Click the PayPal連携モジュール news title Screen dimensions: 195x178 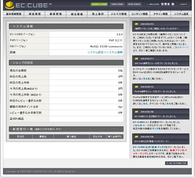pyautogui.click(x=155, y=91)
